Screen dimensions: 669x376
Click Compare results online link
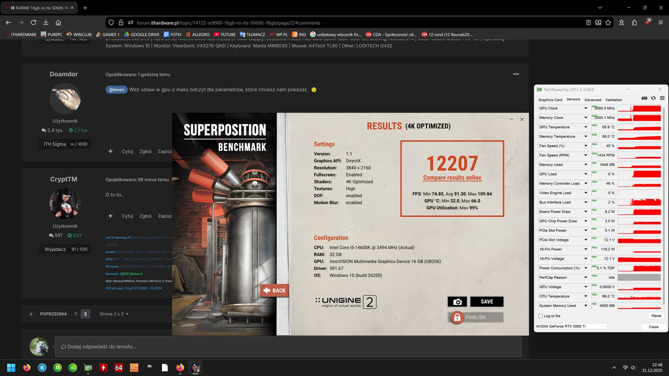[452, 178]
